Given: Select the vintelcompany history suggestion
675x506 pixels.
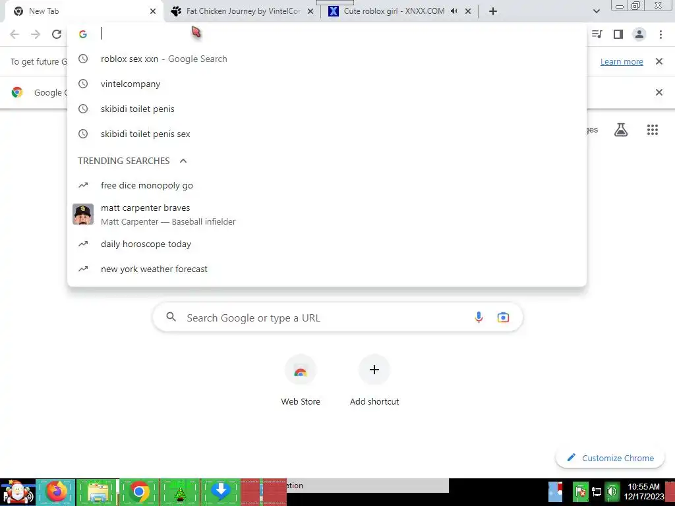Looking at the screenshot, I should pos(327,84).
